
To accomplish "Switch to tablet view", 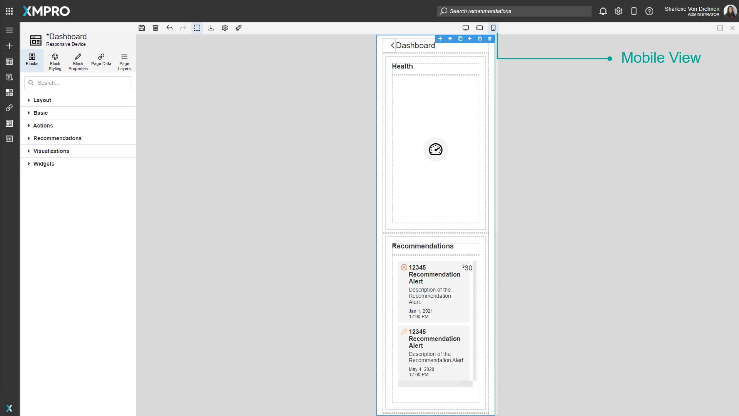I will (x=480, y=28).
